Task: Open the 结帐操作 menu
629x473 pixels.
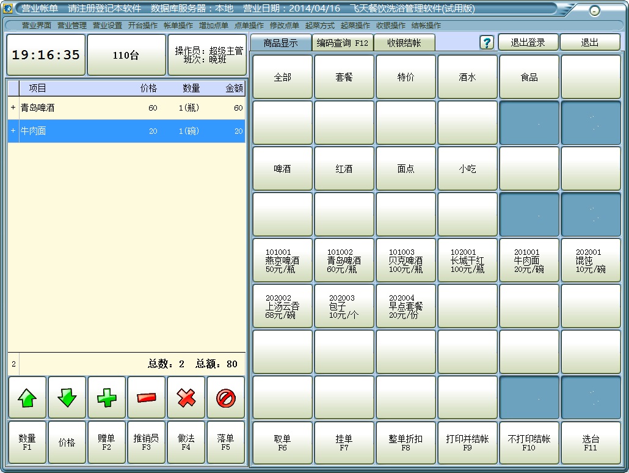Action: coord(426,26)
